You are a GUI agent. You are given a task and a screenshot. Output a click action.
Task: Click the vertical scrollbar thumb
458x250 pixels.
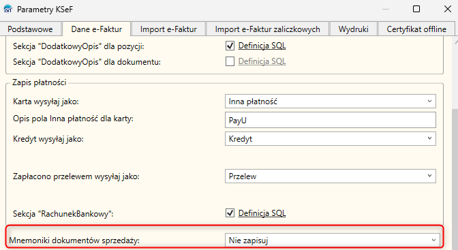(455, 178)
